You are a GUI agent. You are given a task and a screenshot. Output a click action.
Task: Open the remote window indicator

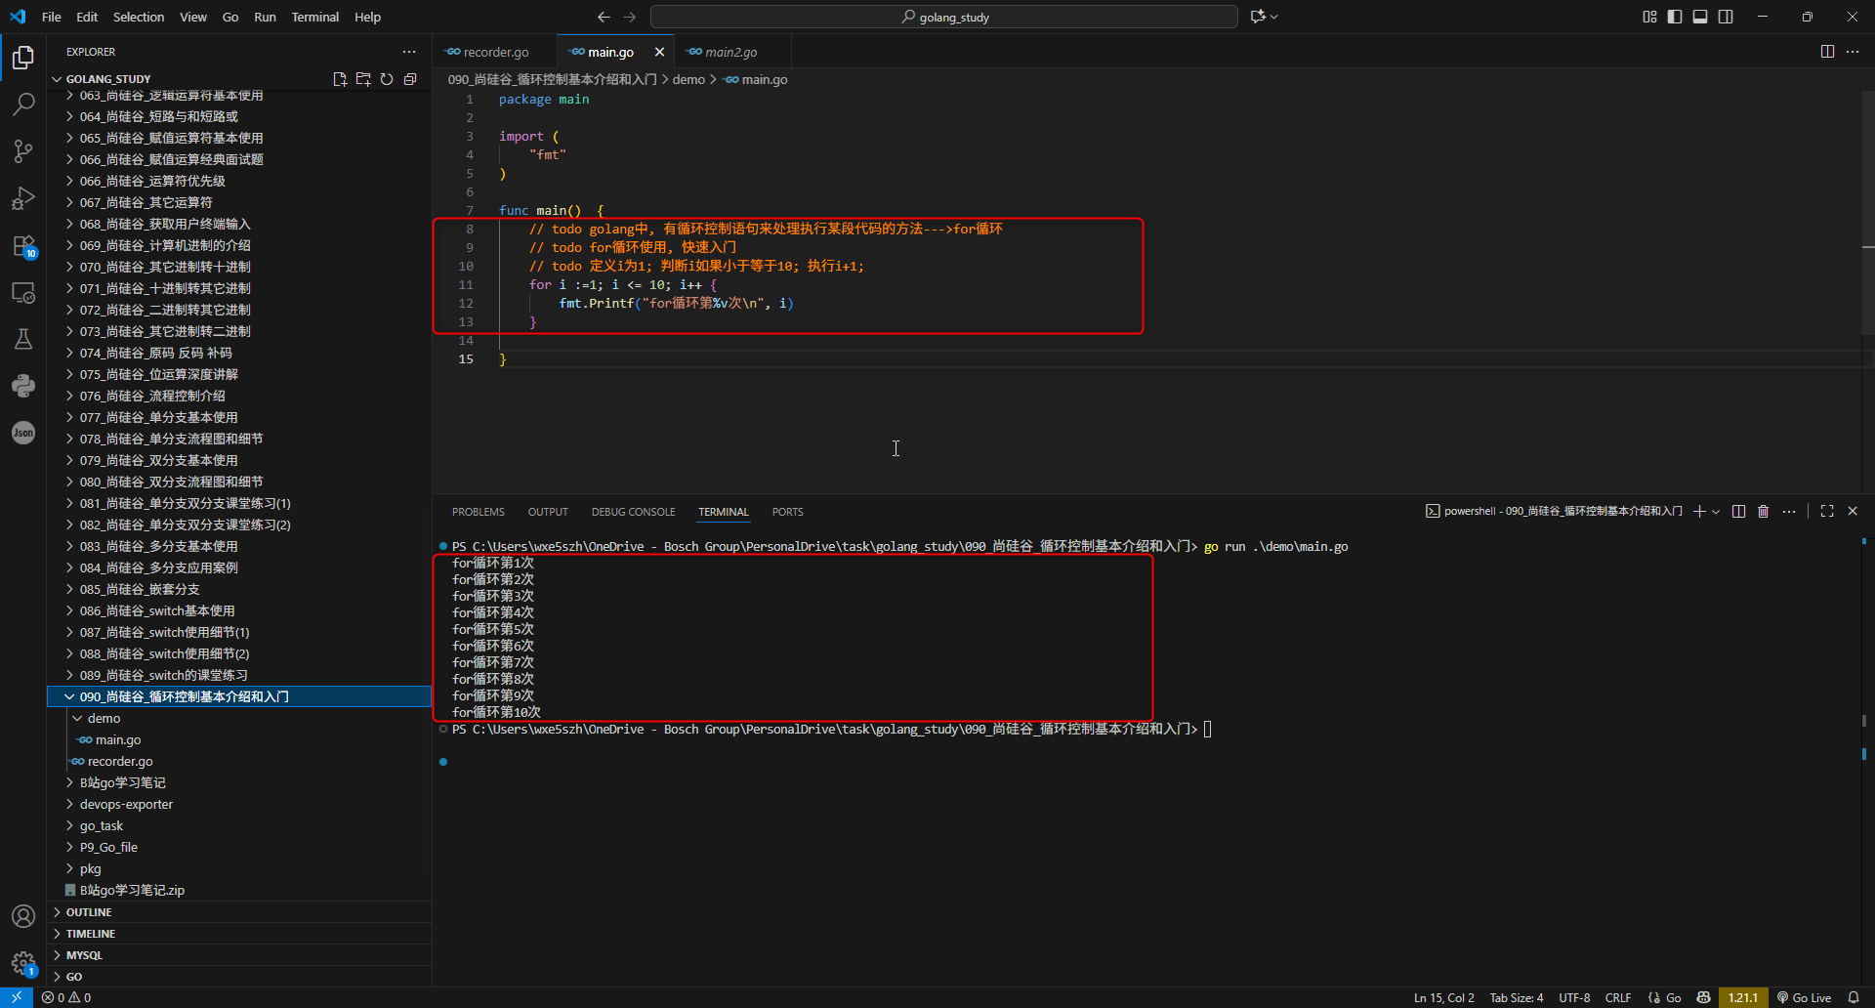[x=17, y=997]
